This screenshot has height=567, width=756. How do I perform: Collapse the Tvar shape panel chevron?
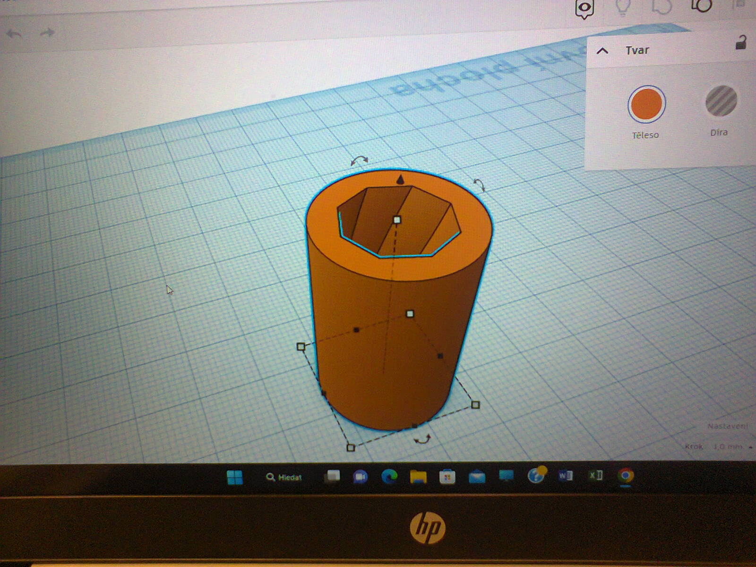pyautogui.click(x=602, y=51)
